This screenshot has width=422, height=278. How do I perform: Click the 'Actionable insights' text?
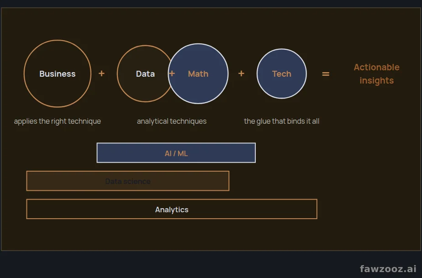376,74
